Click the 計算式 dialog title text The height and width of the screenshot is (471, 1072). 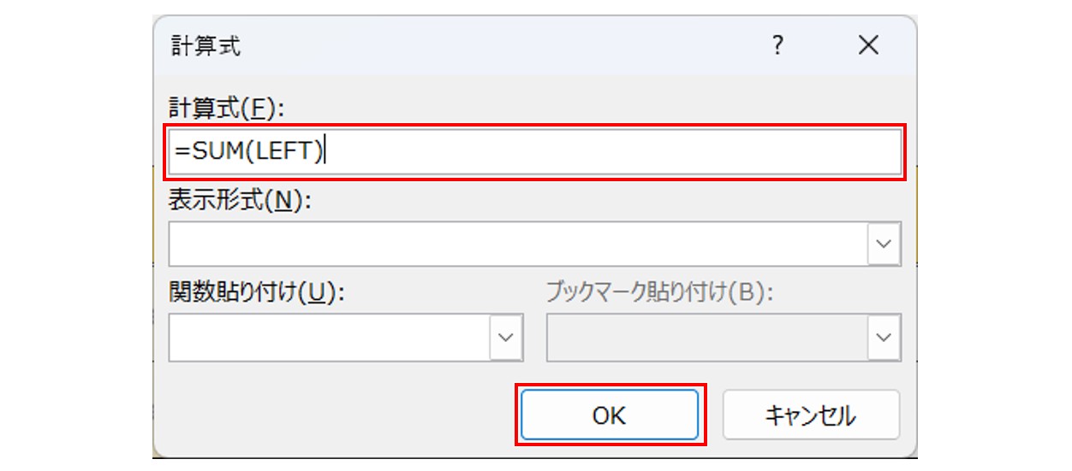(206, 46)
